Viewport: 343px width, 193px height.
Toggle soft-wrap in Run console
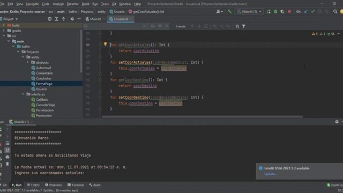click(x=8, y=143)
